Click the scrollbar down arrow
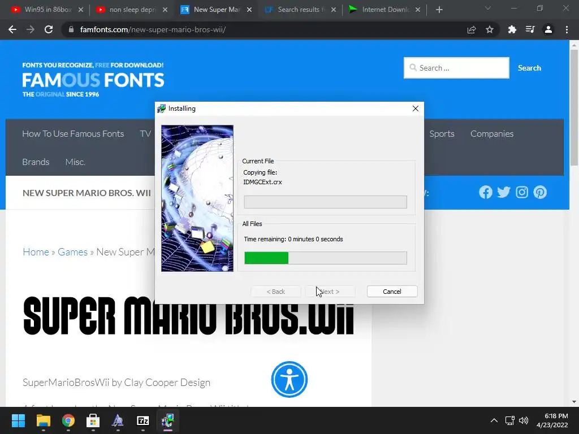This screenshot has height=434, width=579. point(574,402)
